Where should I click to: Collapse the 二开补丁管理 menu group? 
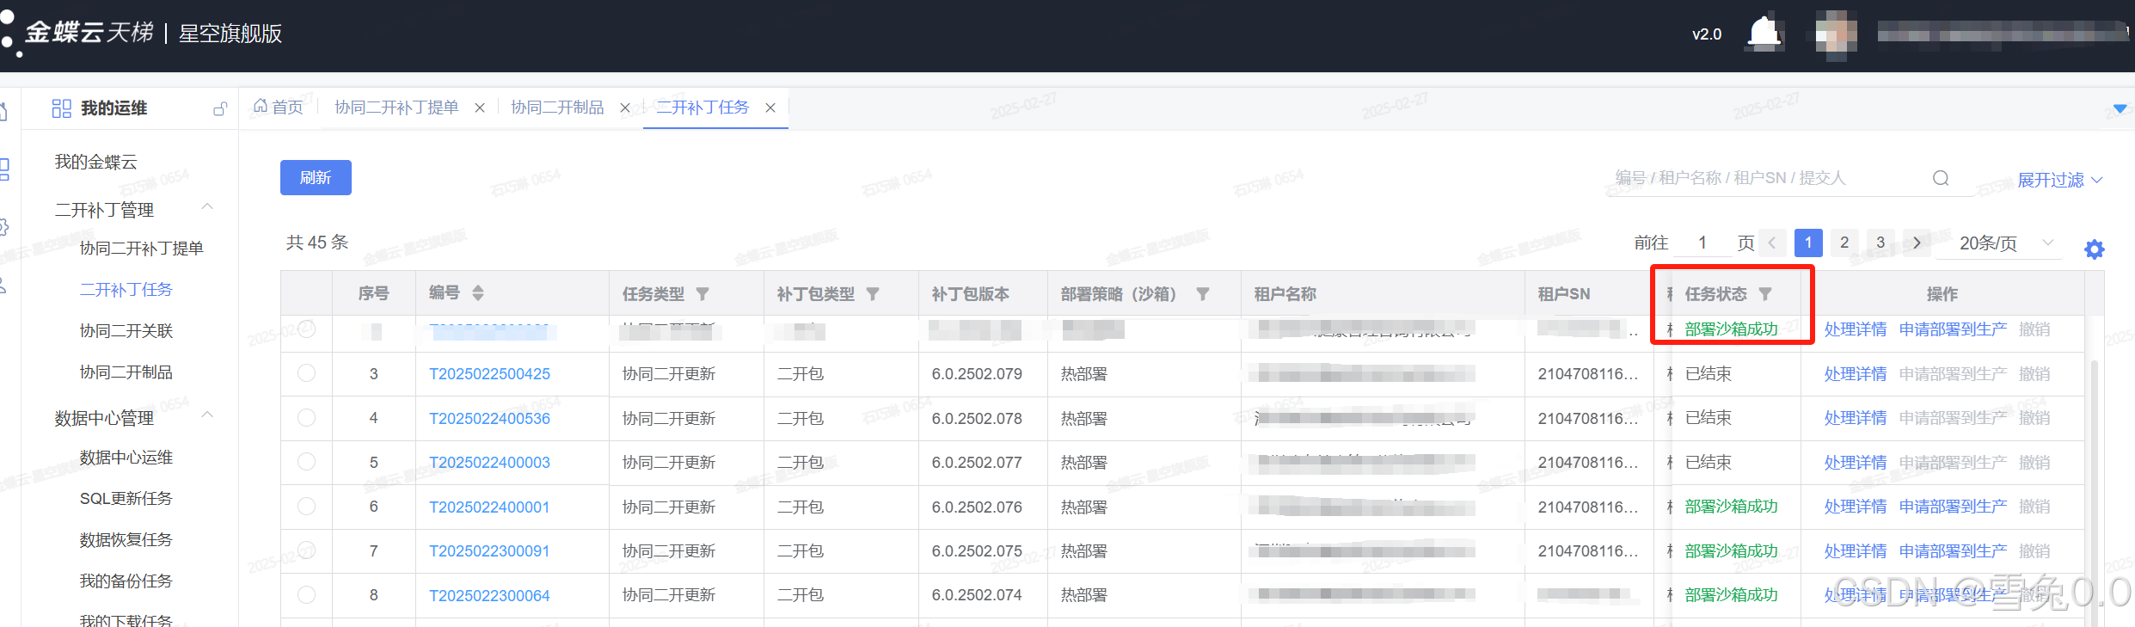[207, 207]
